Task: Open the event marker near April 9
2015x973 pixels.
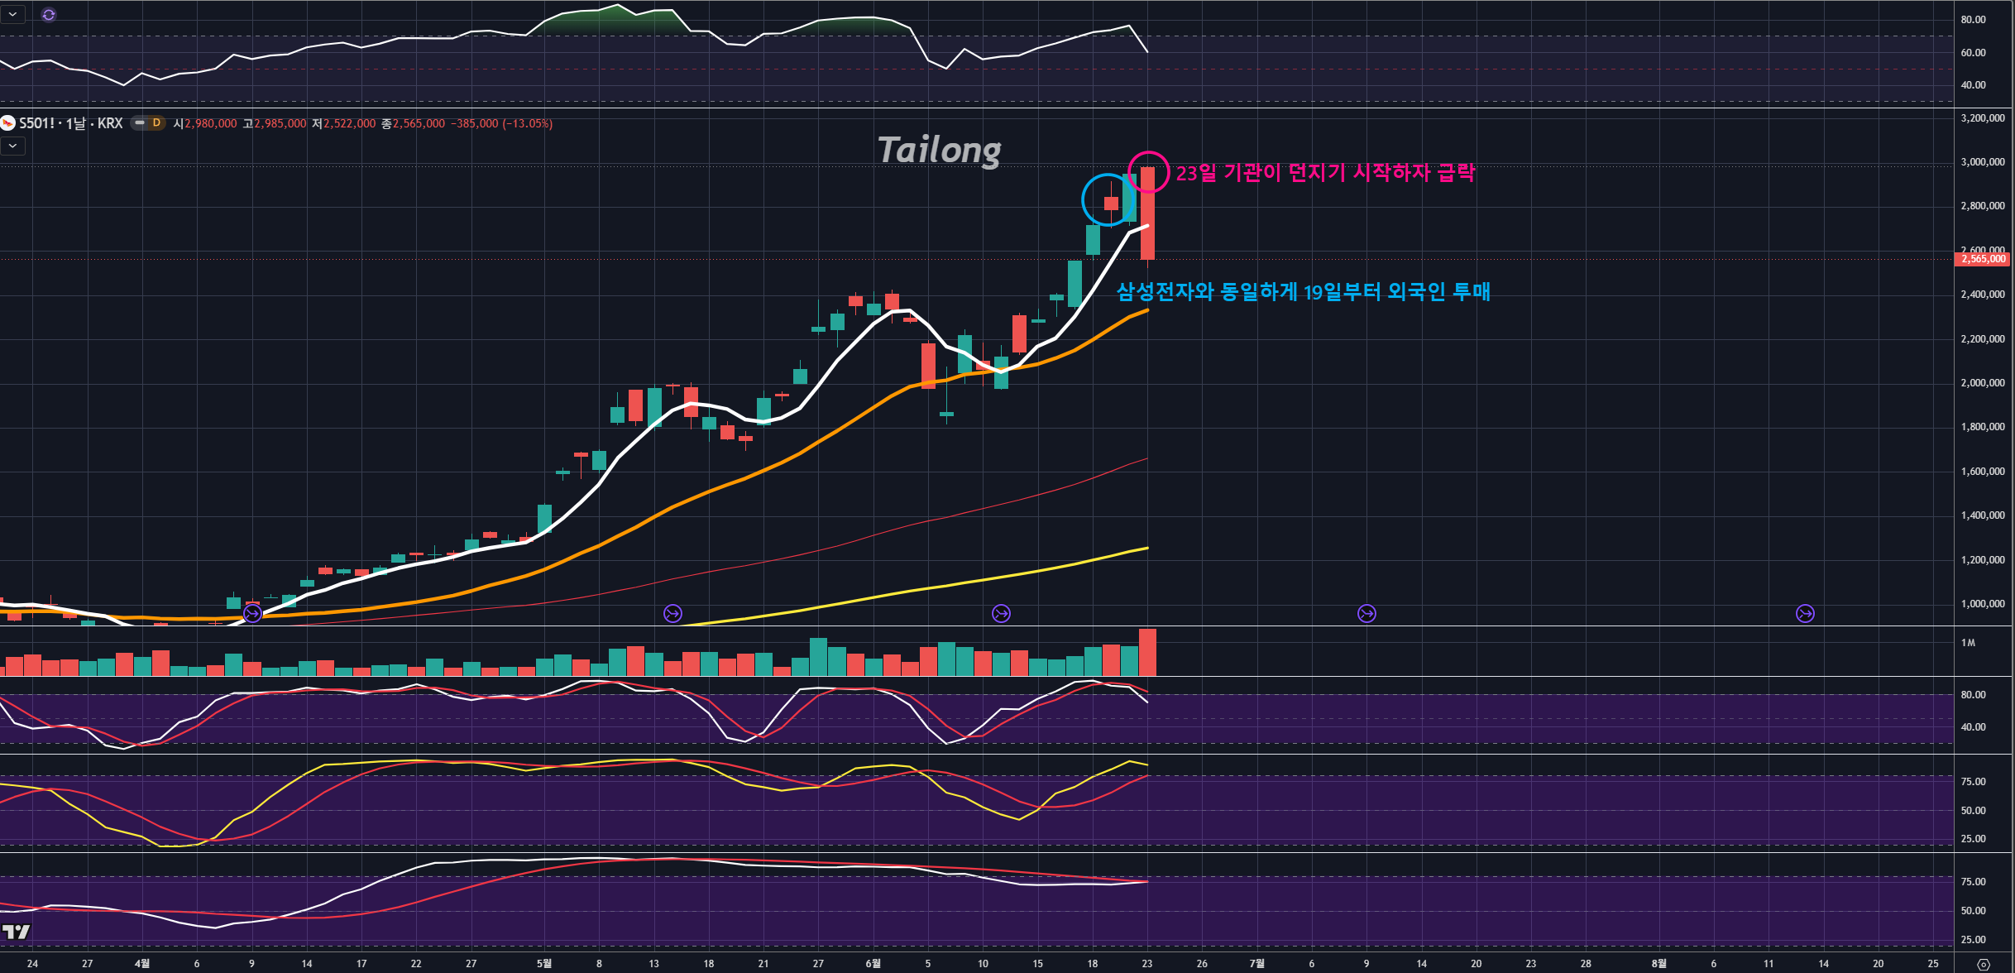Action: coord(252,613)
